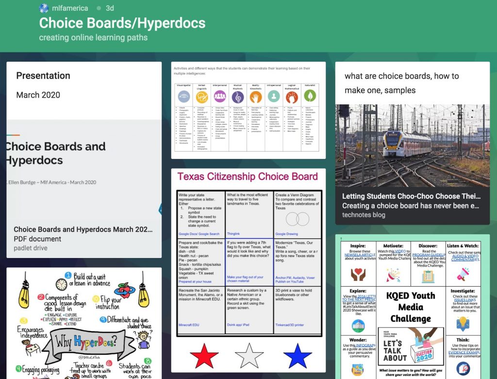Open the "Doink app/ iPad" link

click(x=238, y=325)
